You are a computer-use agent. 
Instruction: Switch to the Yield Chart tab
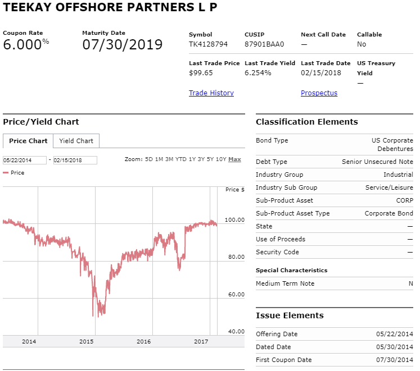[x=76, y=141]
